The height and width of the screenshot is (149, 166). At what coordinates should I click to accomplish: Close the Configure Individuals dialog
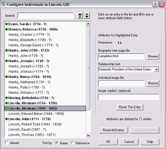pyautogui.click(x=162, y=4)
